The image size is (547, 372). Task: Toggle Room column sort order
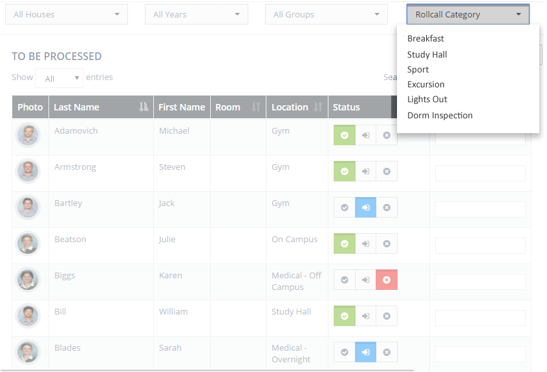(x=256, y=107)
